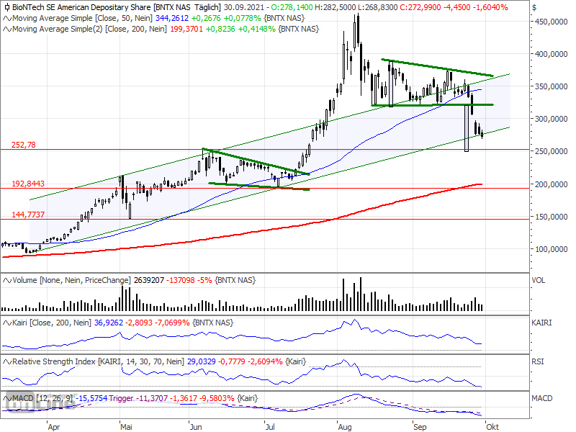This screenshot has height=432, width=576.
Task: Click the Apr label on the time axis
Action: [x=53, y=427]
